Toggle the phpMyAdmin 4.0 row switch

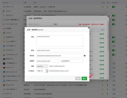click(114, 55)
